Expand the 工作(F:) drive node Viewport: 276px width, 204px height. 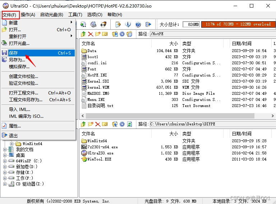pyautogui.click(x=5, y=178)
